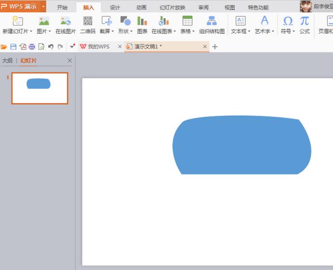Click the undo arrow icon
Image resolution: width=333 pixels, height=270 pixels.
pos(51,47)
